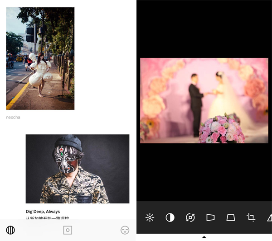Collapse toolbar with small up arrow

tap(204, 237)
